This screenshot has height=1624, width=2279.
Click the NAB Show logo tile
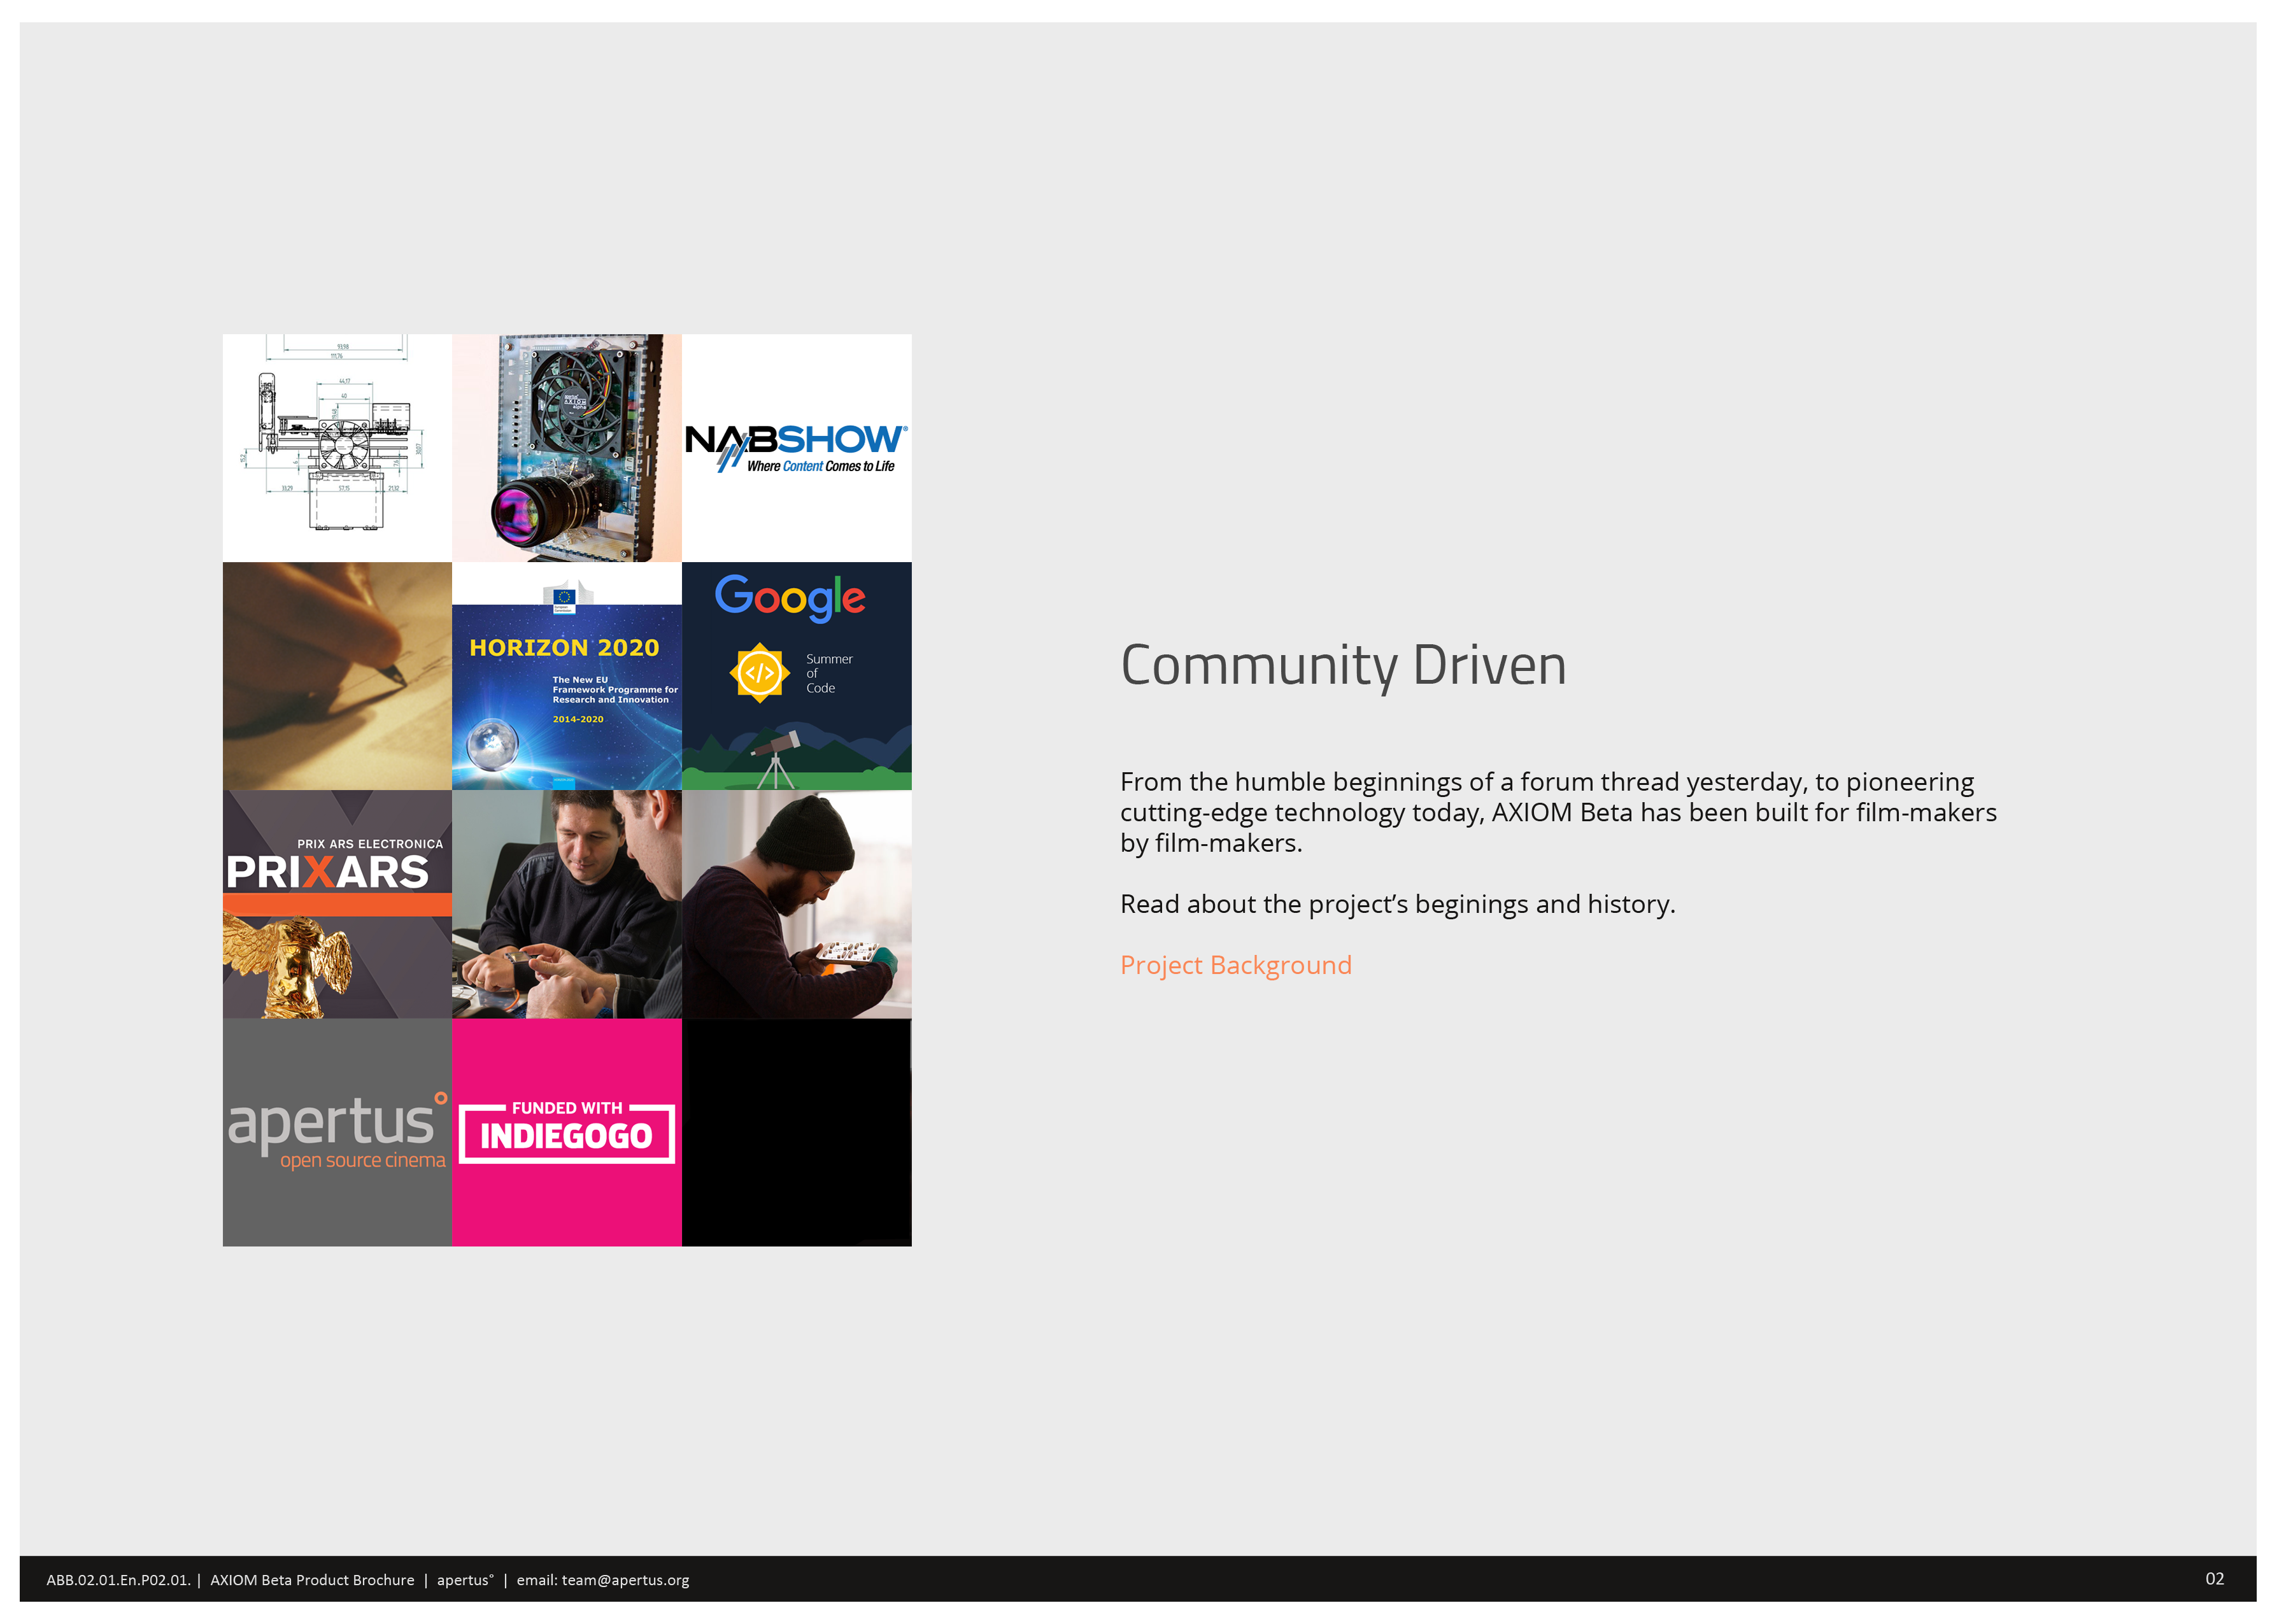pos(797,448)
